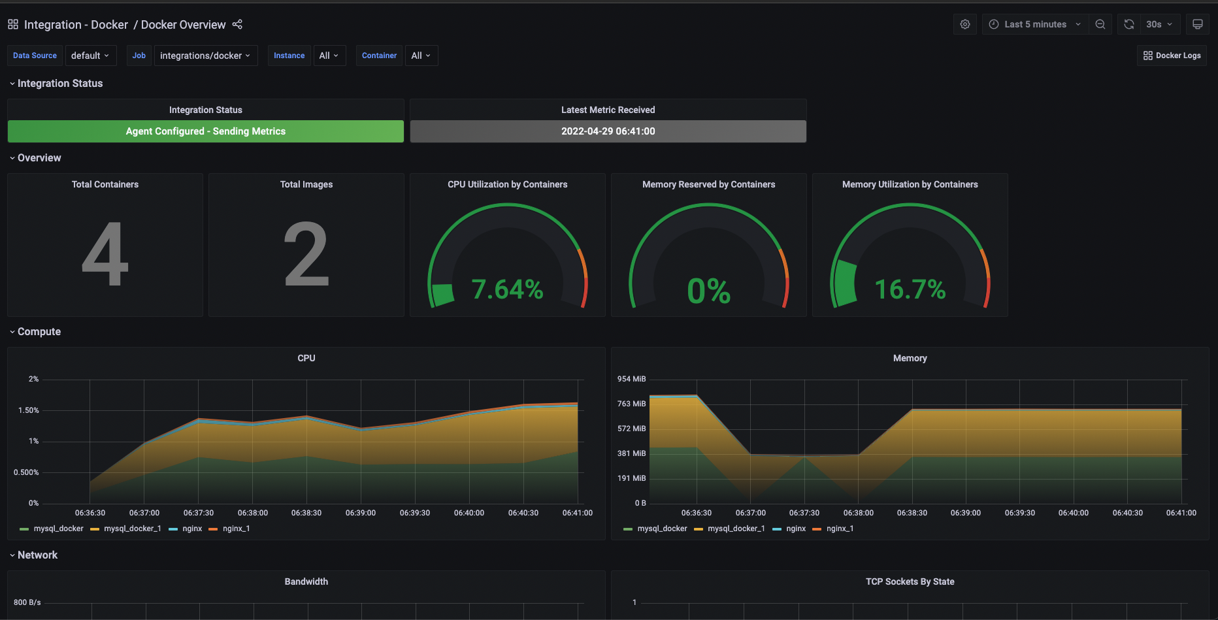Viewport: 1218px width, 620px height.
Task: Share dashboard using the share icon
Action: [237, 24]
